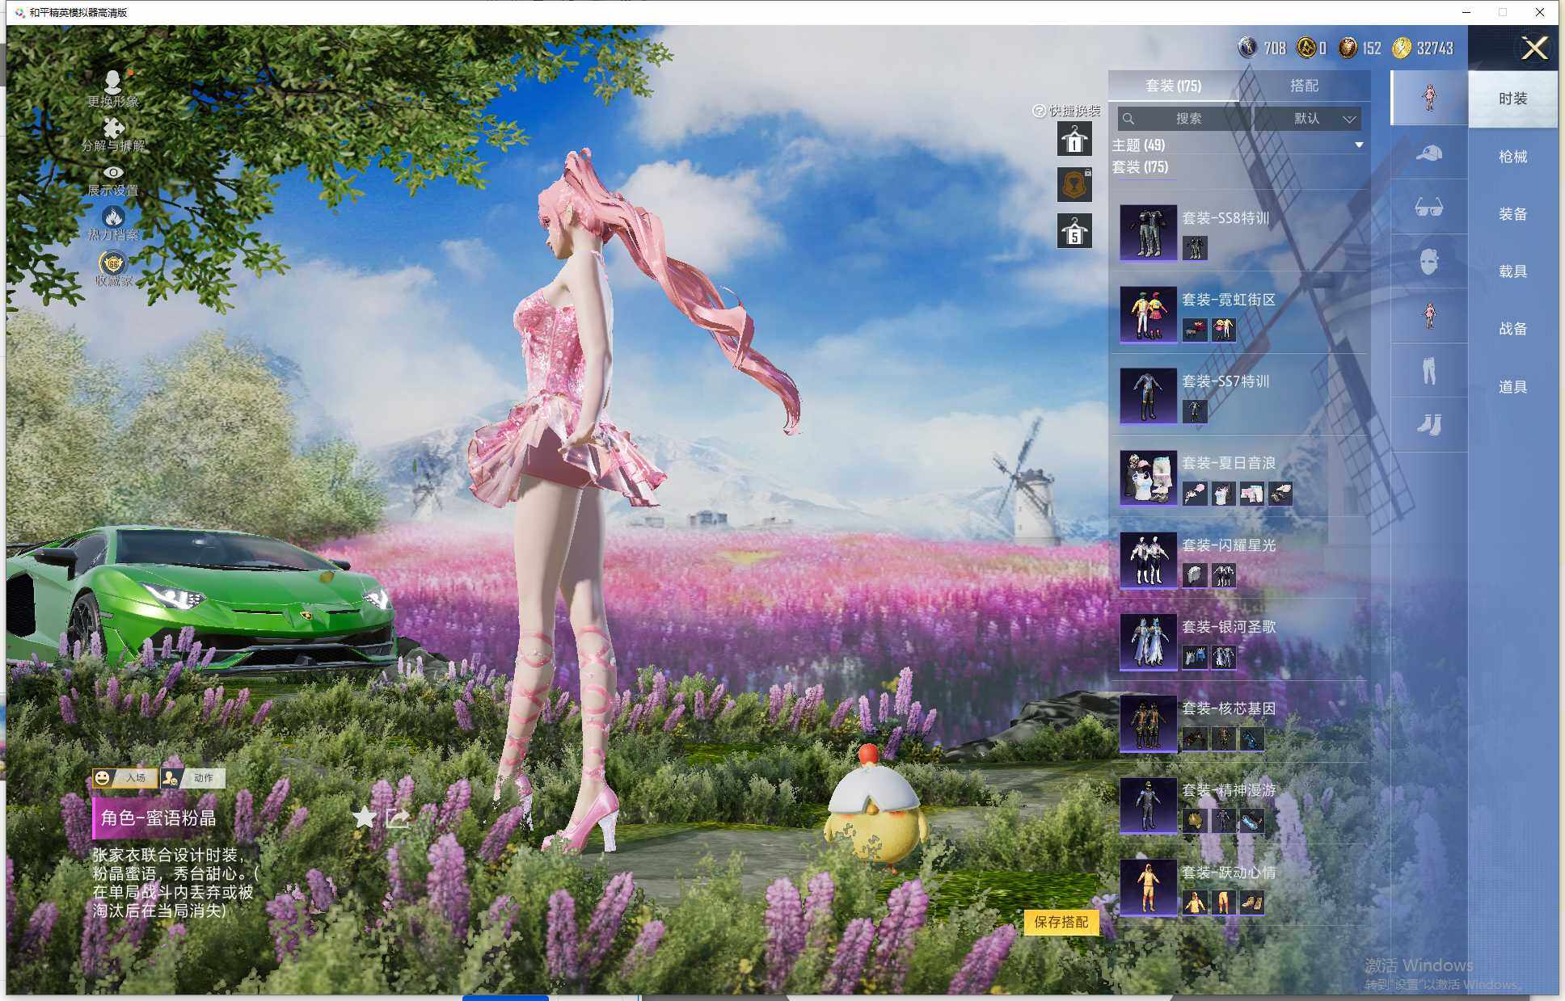Select the hat category icon
Screen dimensions: 1565x1001
(x=1428, y=153)
